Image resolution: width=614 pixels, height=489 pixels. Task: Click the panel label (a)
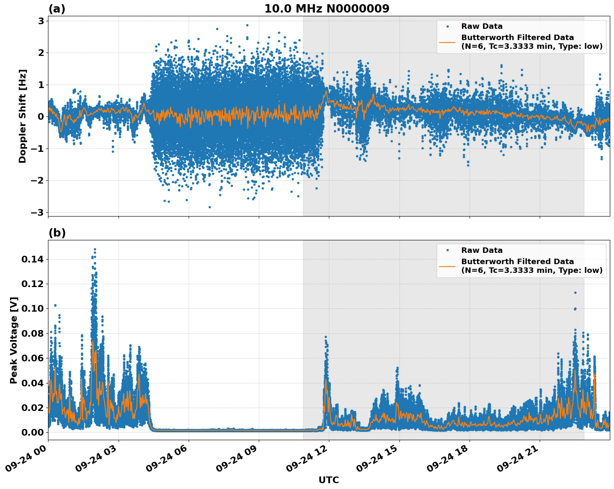[57, 8]
